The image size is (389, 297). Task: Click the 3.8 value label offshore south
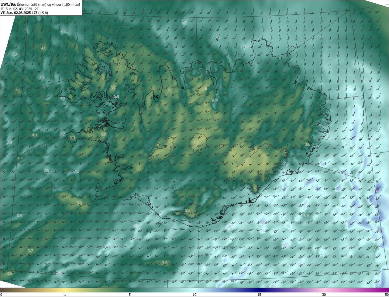click(x=165, y=263)
